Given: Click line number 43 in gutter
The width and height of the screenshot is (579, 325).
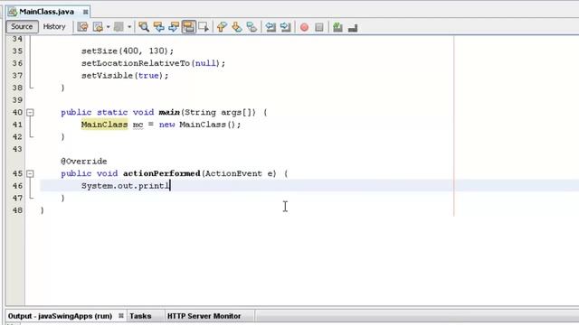Looking at the screenshot, I should pyautogui.click(x=17, y=149).
